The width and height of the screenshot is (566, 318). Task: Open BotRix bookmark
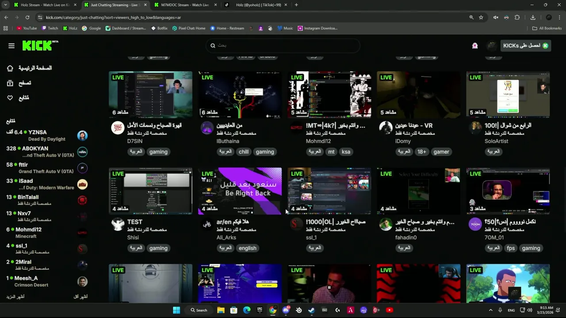(x=159, y=28)
